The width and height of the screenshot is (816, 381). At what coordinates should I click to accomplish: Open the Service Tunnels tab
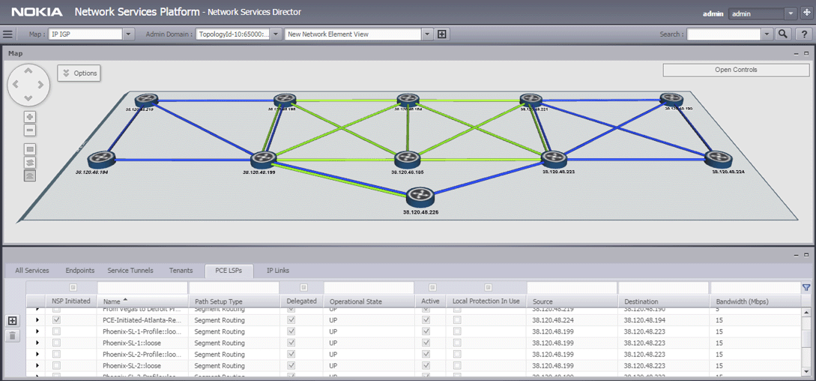point(130,271)
